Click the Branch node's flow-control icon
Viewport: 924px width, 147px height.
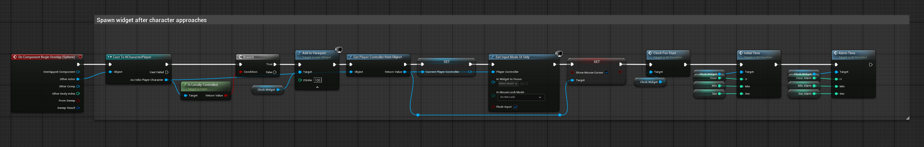(x=240, y=57)
